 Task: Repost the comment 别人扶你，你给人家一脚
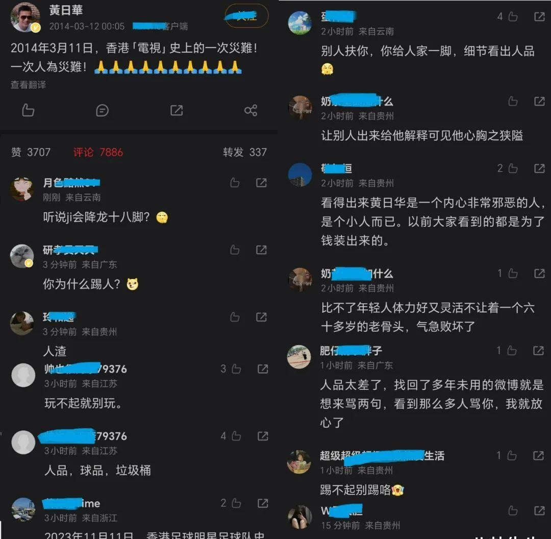(x=539, y=16)
